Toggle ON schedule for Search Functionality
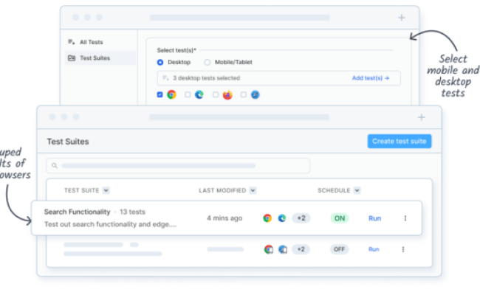The image size is (480, 295). (340, 218)
